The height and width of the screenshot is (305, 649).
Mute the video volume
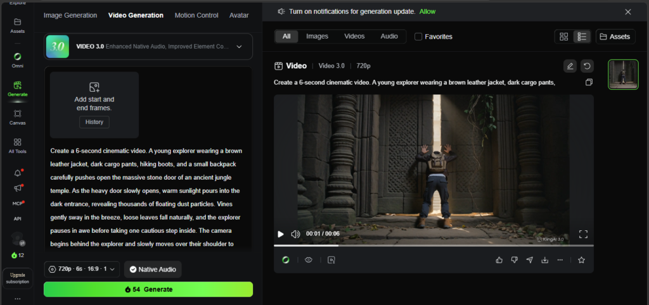click(x=295, y=234)
